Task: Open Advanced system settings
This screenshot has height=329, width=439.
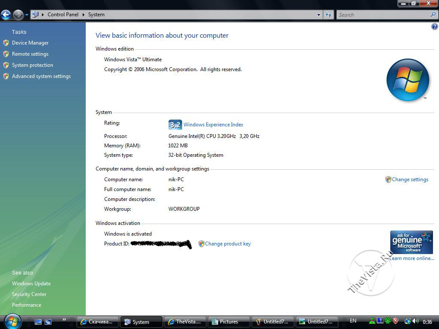Action: click(x=41, y=76)
